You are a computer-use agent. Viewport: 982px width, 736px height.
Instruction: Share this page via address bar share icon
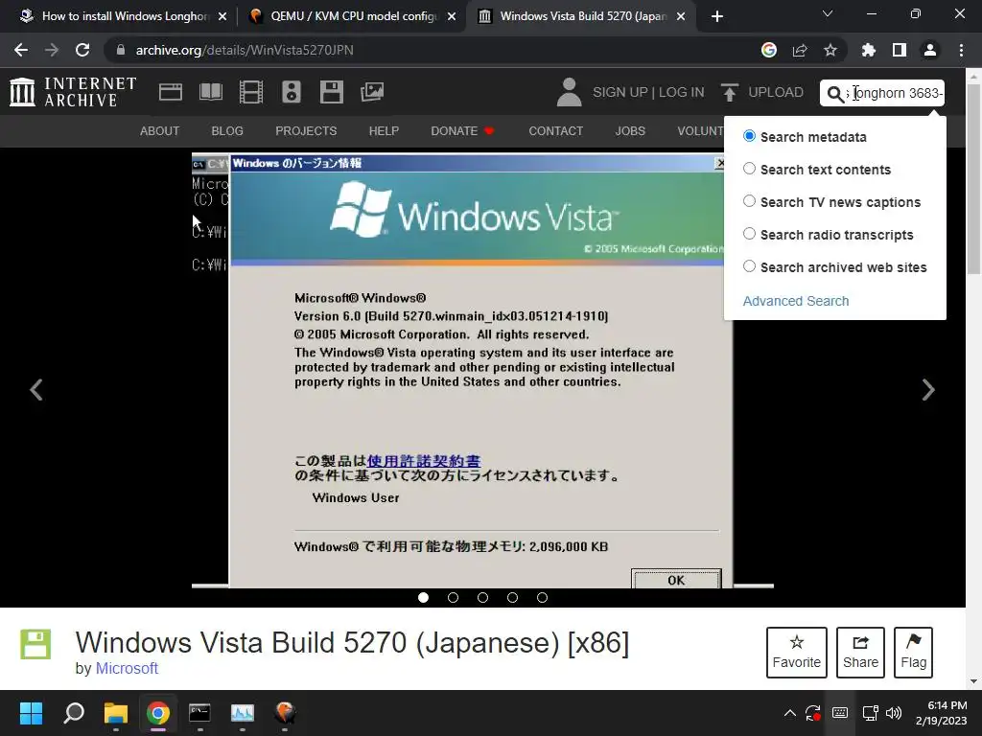(800, 50)
